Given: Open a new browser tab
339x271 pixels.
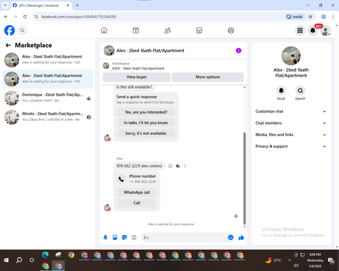Looking at the screenshot, I should pyautogui.click(x=77, y=5).
